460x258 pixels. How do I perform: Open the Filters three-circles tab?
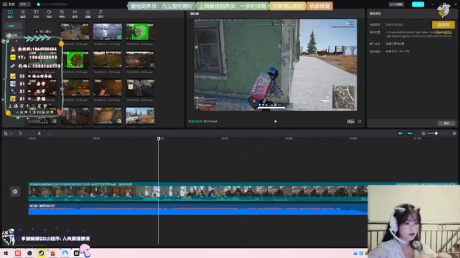coord(88,13)
